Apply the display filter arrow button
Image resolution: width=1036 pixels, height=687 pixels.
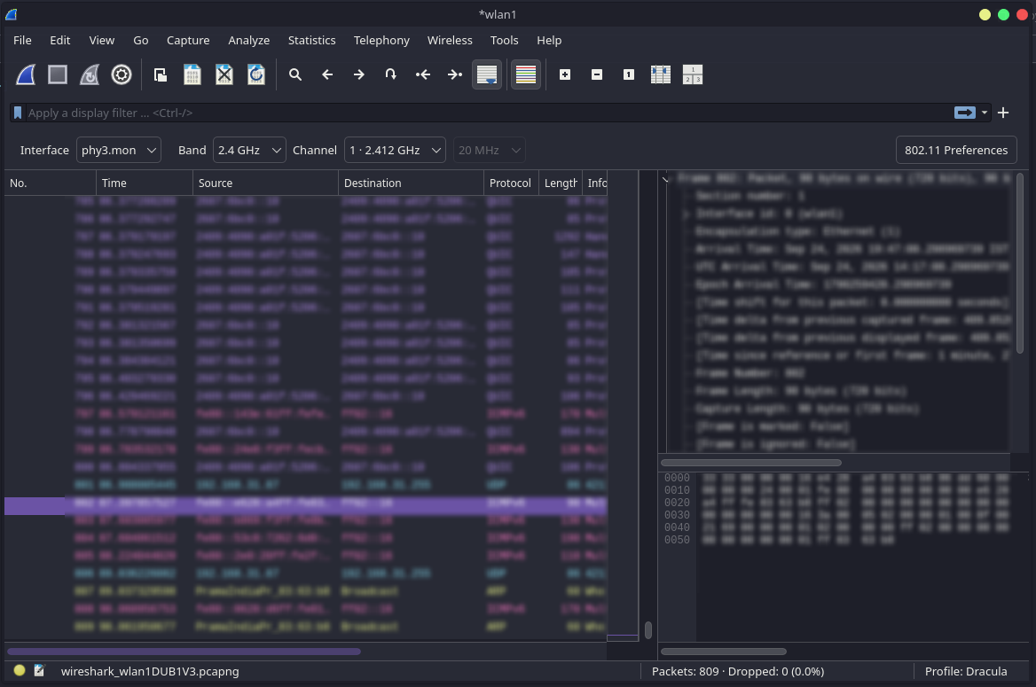point(965,113)
